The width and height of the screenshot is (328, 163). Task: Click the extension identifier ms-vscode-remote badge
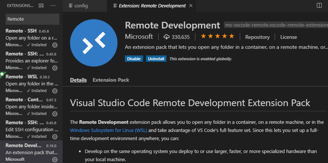coord(276,25)
